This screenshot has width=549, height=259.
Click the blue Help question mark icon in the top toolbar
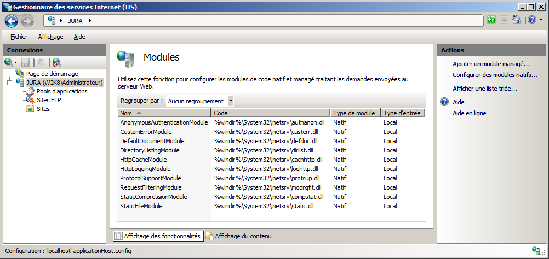[531, 20]
